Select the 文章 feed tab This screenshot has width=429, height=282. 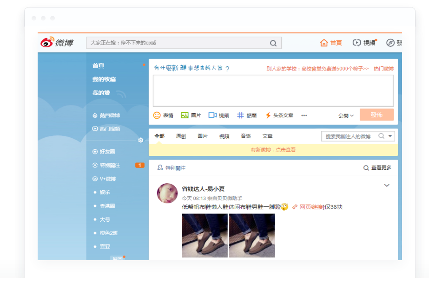(x=267, y=136)
